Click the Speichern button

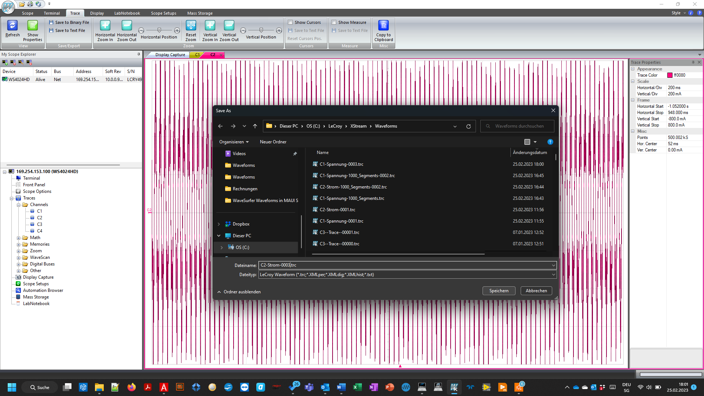pyautogui.click(x=499, y=291)
